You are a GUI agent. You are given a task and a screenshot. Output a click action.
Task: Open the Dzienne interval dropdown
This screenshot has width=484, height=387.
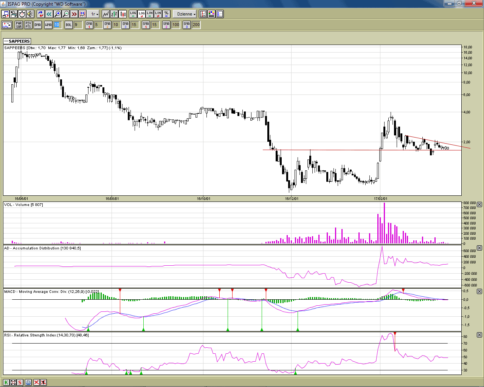point(186,14)
